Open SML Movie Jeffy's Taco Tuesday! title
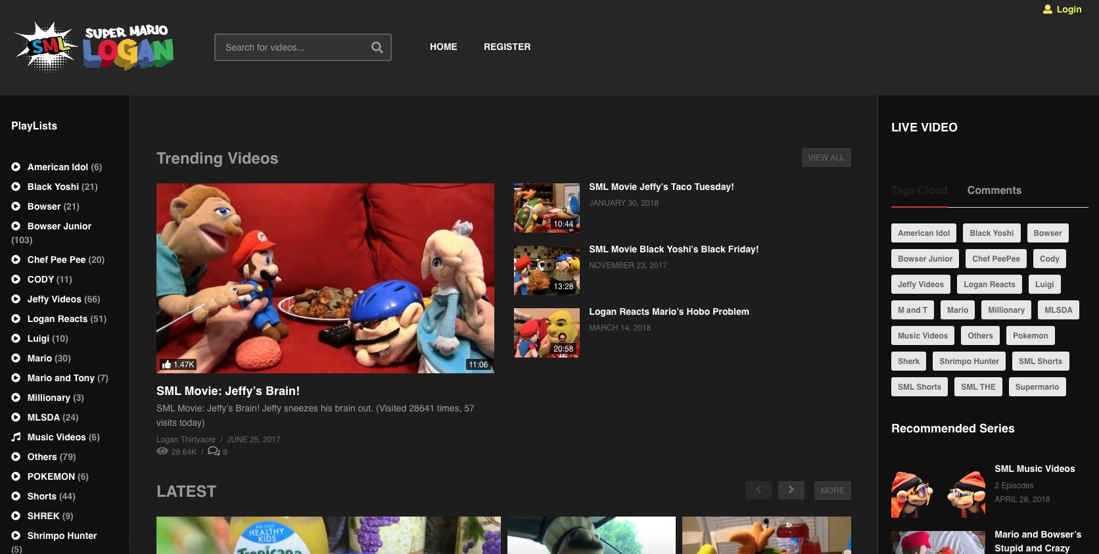Screen dimensions: 1099x554 (661, 187)
